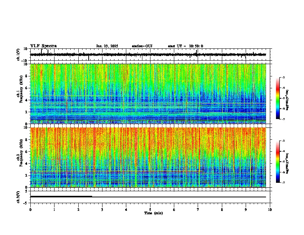Click the "ch.1(V)" waveform axis label
The image size is (304, 235).
[x=18, y=55]
